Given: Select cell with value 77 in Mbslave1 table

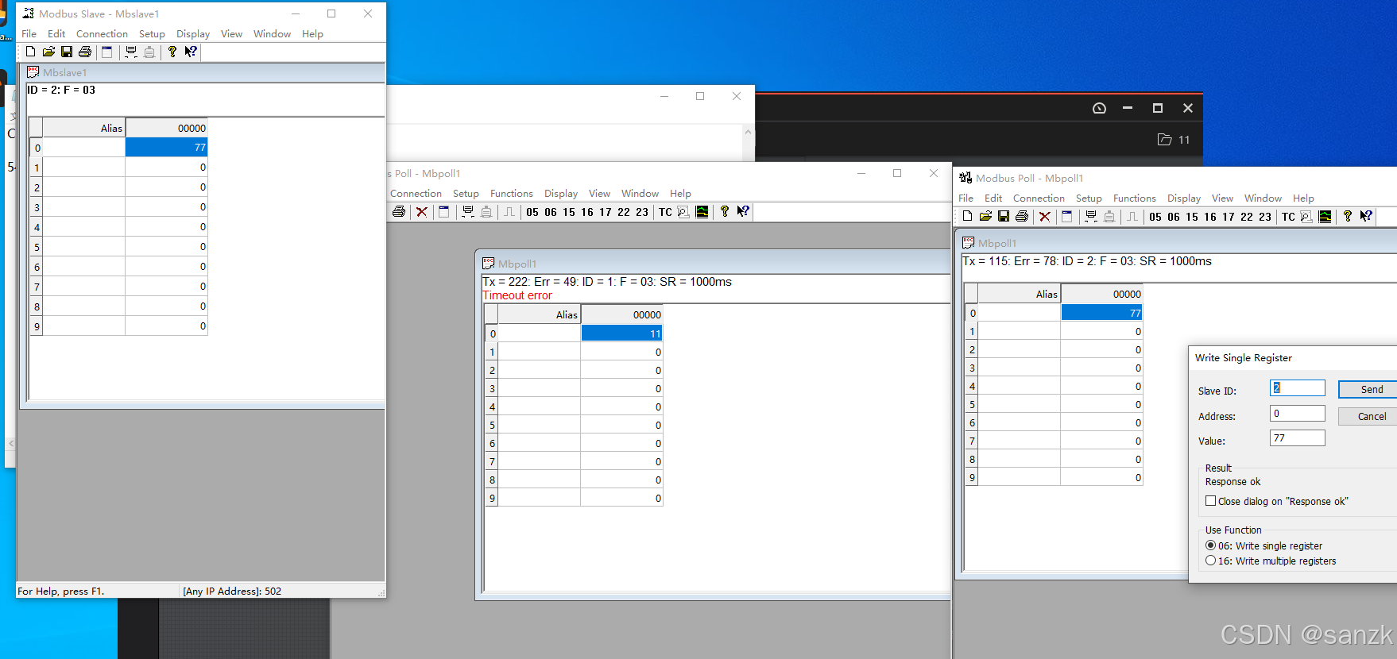Looking at the screenshot, I should click(x=166, y=148).
